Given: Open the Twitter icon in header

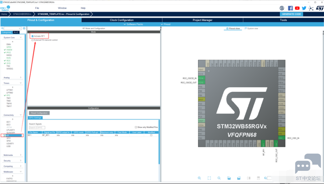Looking at the screenshot, I should coord(304,8).
